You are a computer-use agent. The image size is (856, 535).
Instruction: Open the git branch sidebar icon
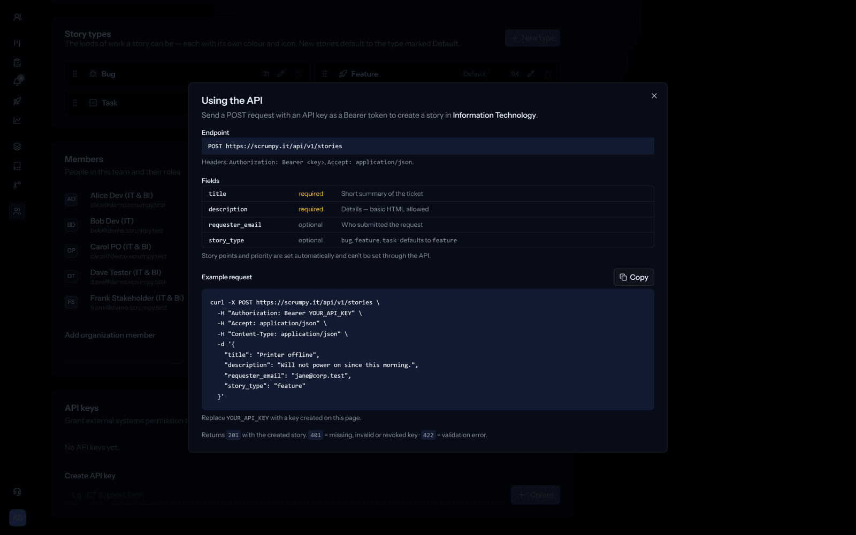coord(18,185)
